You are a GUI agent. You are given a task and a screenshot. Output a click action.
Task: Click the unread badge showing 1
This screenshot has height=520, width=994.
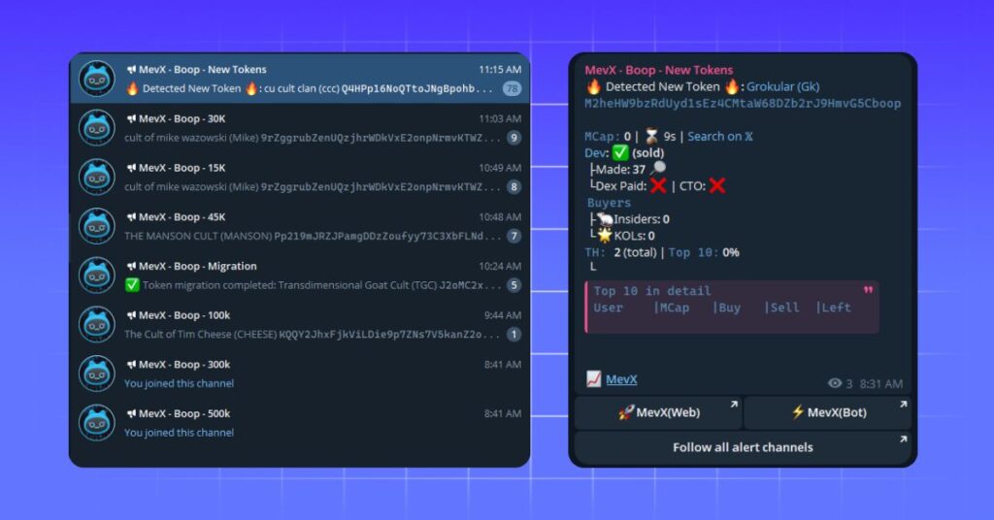514,334
